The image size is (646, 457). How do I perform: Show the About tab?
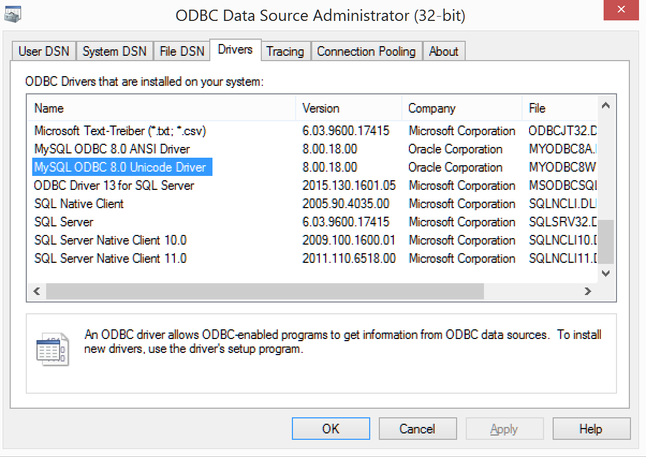(x=444, y=51)
